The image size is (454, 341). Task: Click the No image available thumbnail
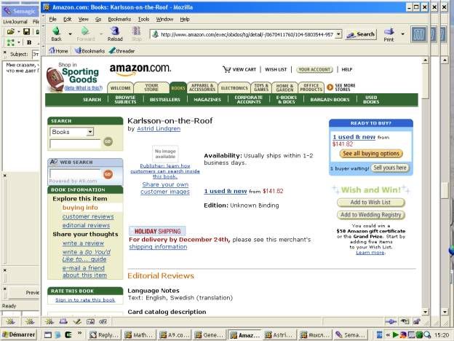(165, 154)
